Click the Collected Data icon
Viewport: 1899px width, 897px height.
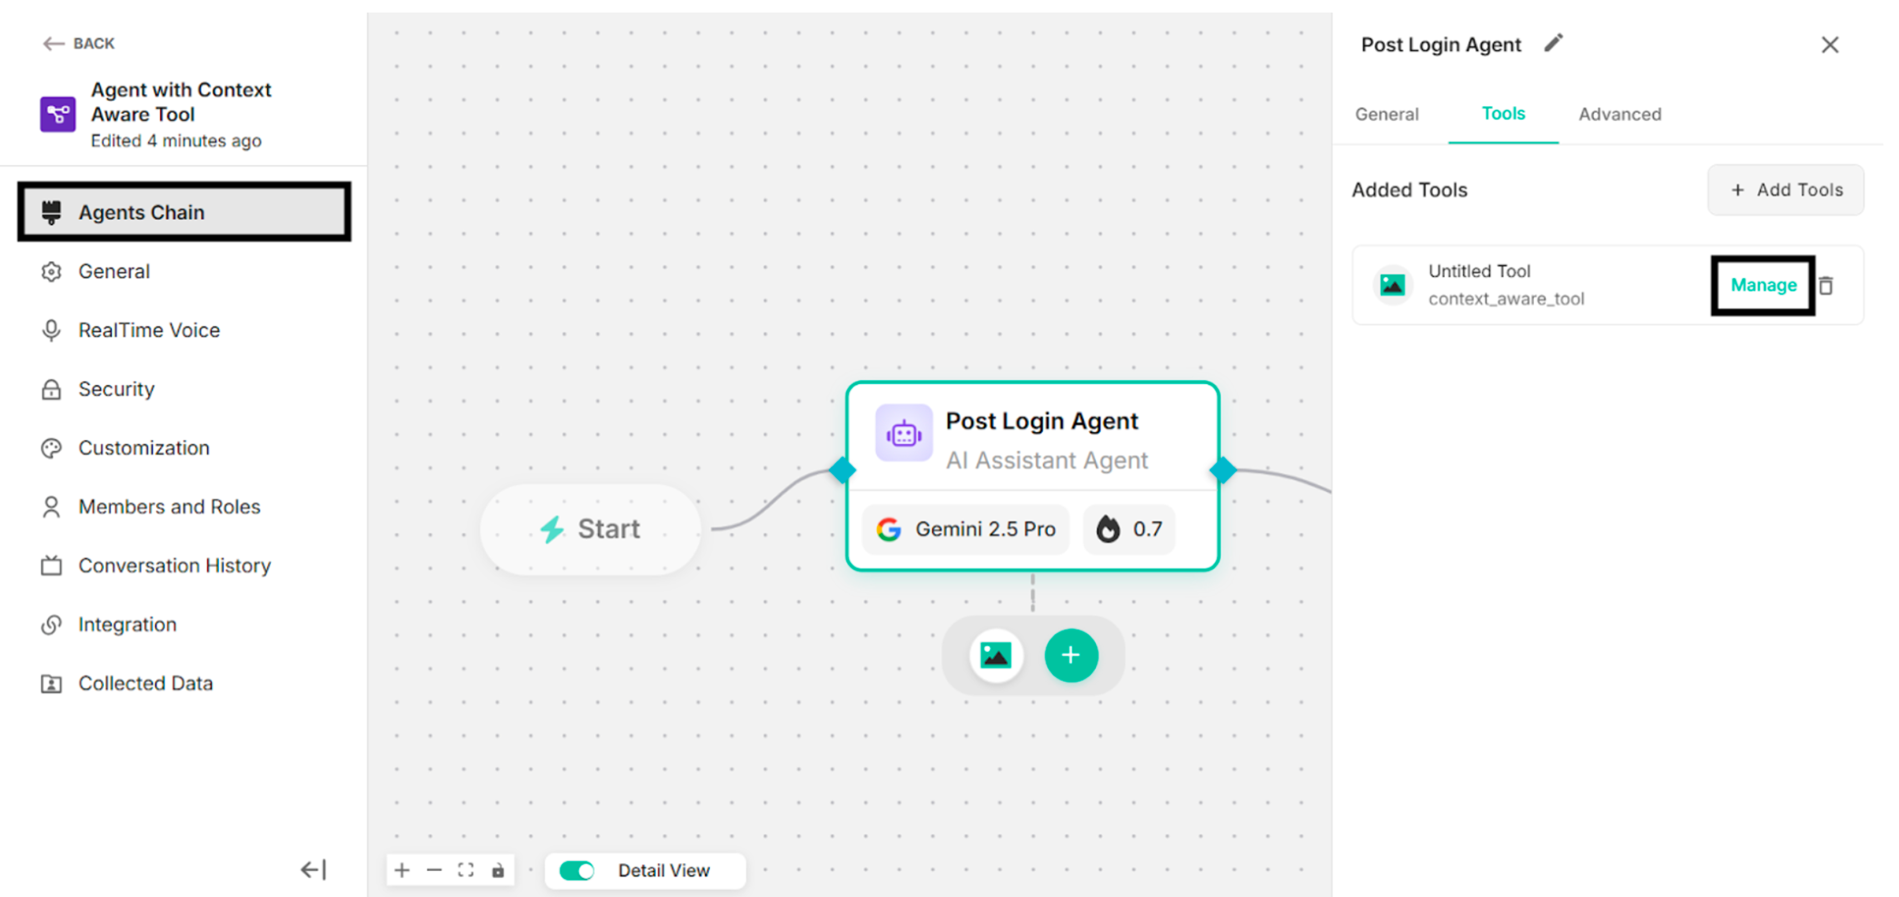pyautogui.click(x=51, y=684)
